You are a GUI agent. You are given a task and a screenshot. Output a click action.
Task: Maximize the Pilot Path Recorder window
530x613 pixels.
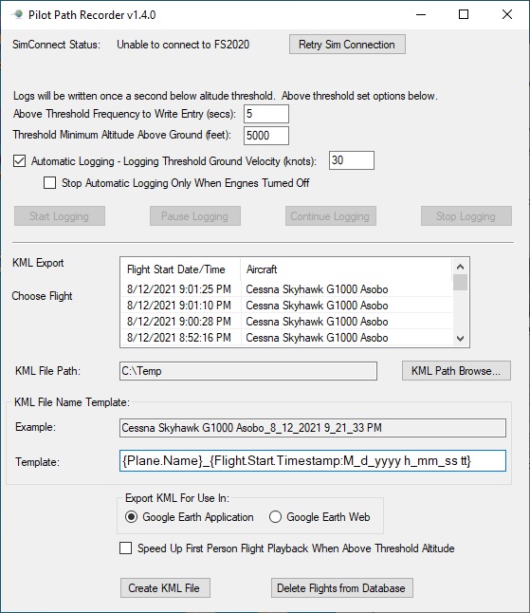tap(464, 14)
